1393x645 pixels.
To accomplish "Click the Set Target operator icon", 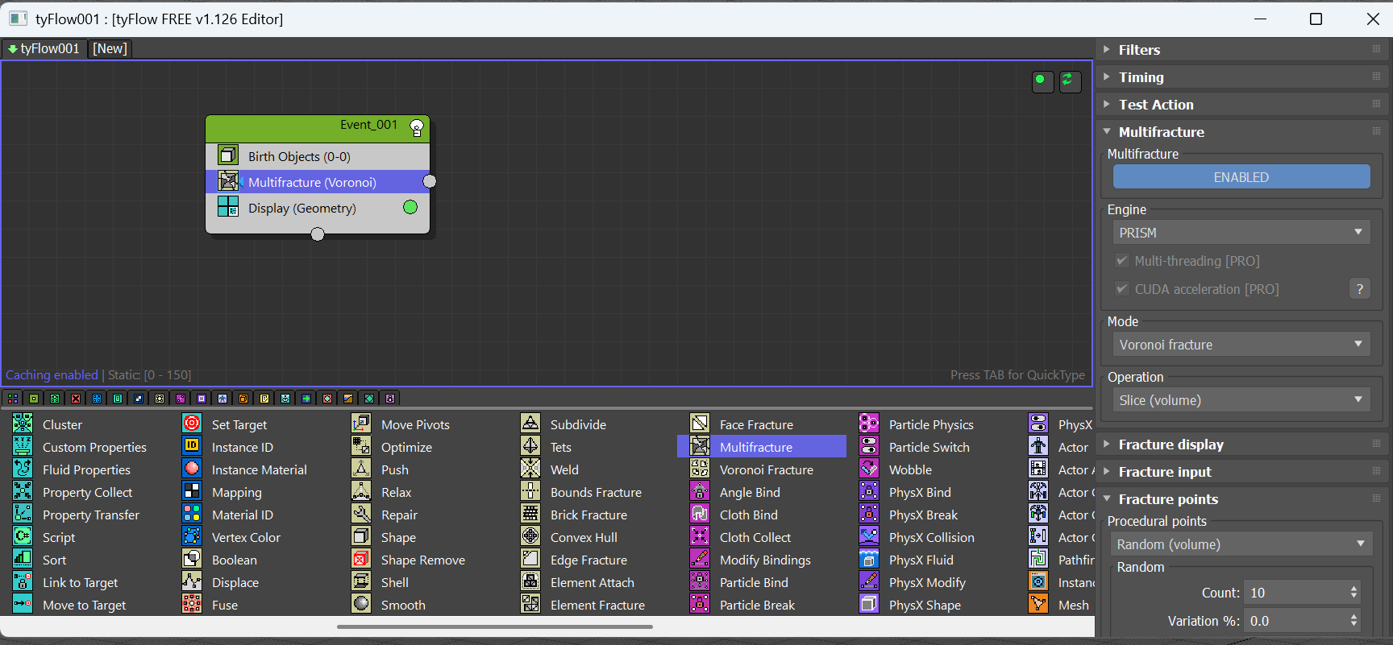I will 192,424.
